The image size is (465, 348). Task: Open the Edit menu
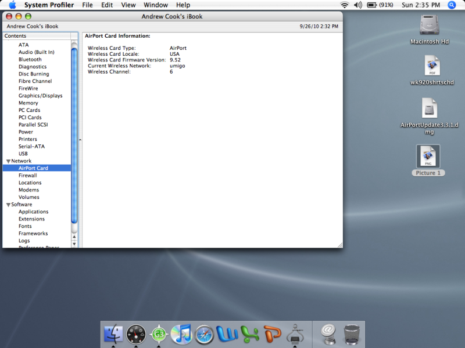click(107, 5)
